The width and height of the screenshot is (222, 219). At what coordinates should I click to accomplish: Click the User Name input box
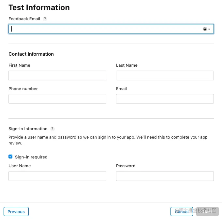pyautogui.click(x=57, y=176)
